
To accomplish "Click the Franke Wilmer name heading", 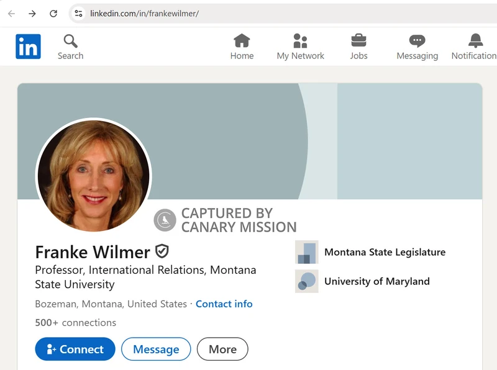I will pos(93,252).
